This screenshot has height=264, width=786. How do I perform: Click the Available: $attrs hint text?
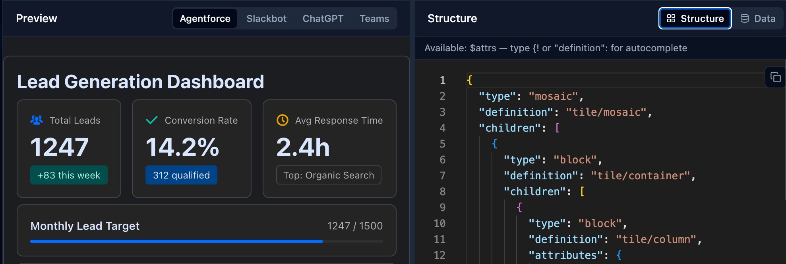(x=556, y=48)
